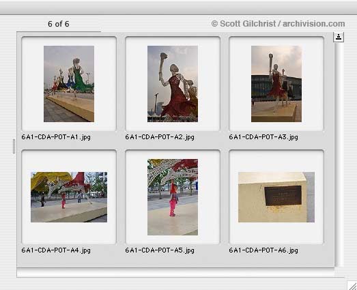Select the 6A1-CDA-POT-A1.jpg thumbnail with green-dressed statues
The height and width of the screenshot is (290, 357).
tap(69, 84)
